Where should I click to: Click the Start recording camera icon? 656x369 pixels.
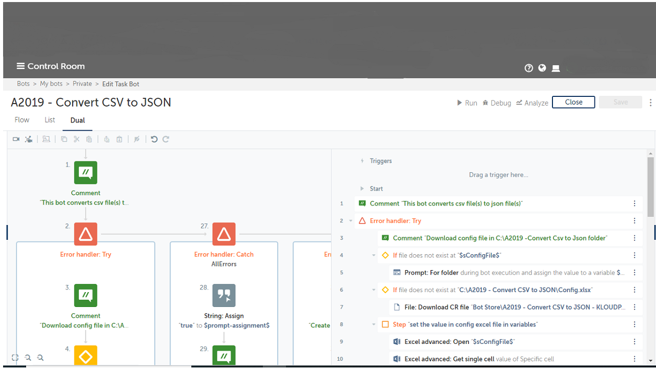(x=16, y=139)
